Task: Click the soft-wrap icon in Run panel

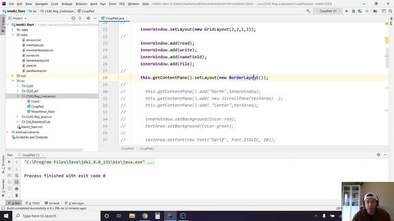Action: tap(17, 176)
